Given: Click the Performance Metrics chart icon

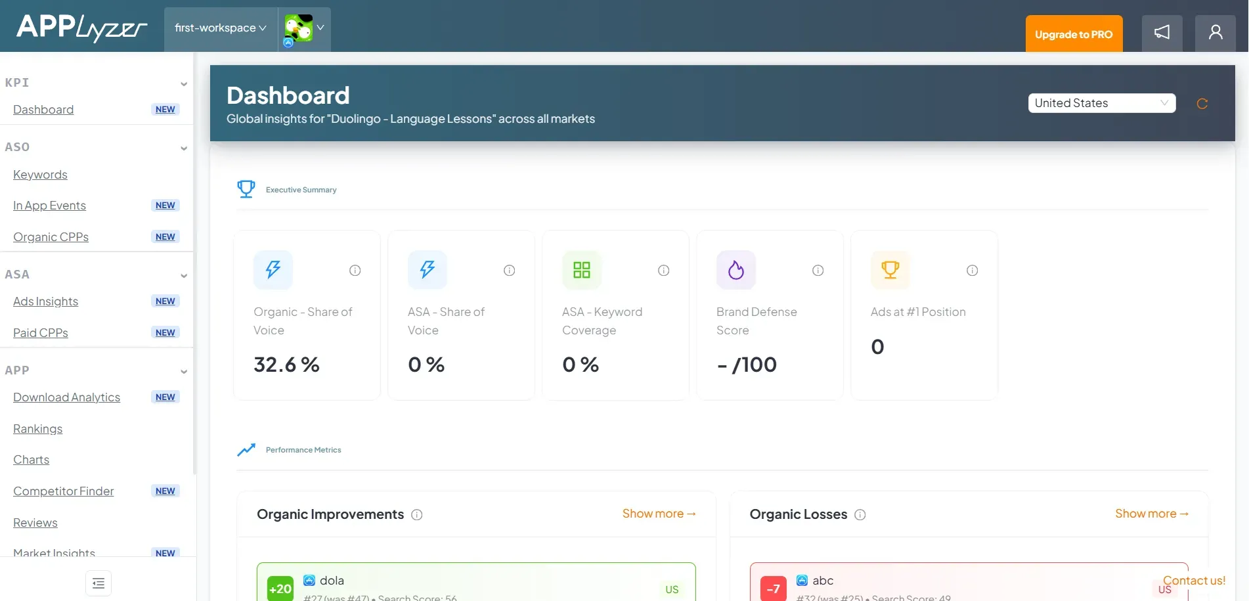Looking at the screenshot, I should pyautogui.click(x=246, y=449).
